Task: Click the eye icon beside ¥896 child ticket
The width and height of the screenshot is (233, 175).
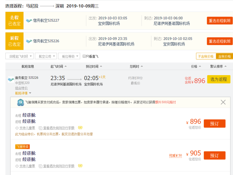Action: 17,128
